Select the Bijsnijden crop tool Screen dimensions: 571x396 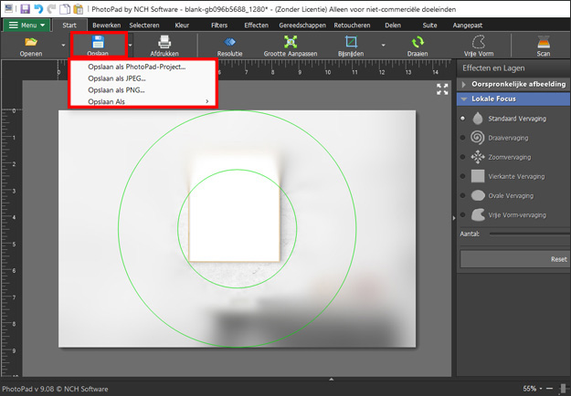click(351, 46)
